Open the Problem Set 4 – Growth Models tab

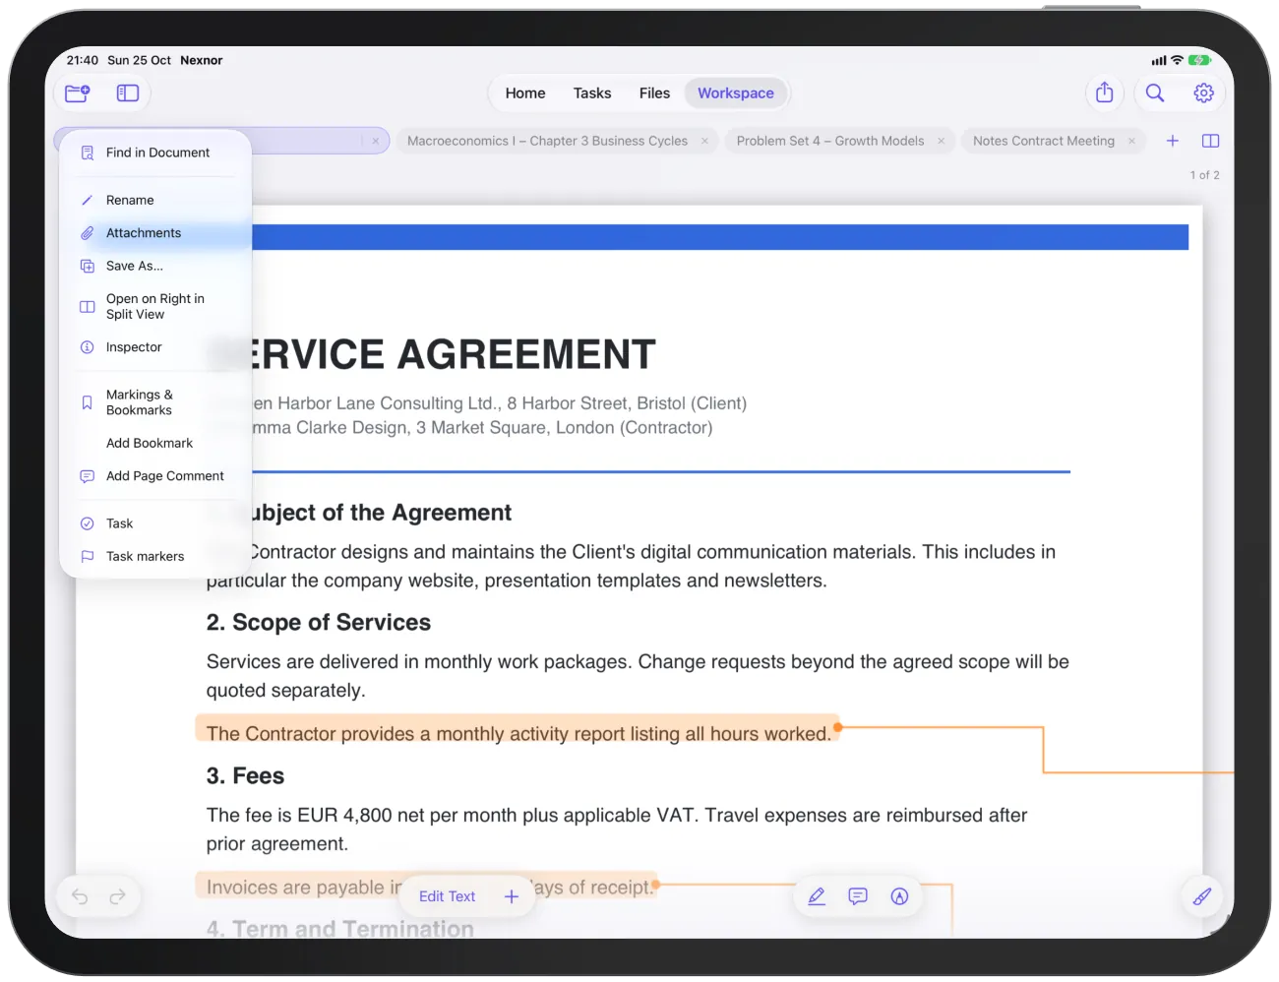(840, 141)
